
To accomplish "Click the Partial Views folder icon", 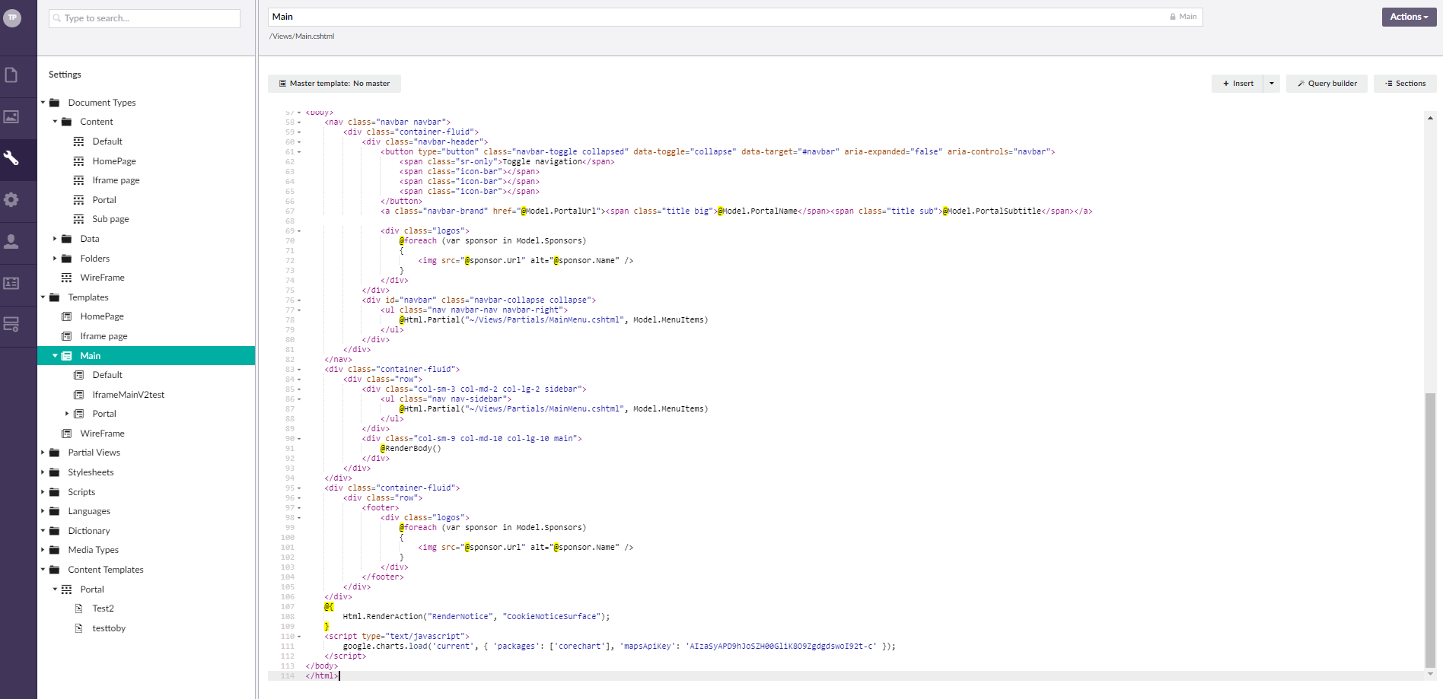I will [54, 453].
